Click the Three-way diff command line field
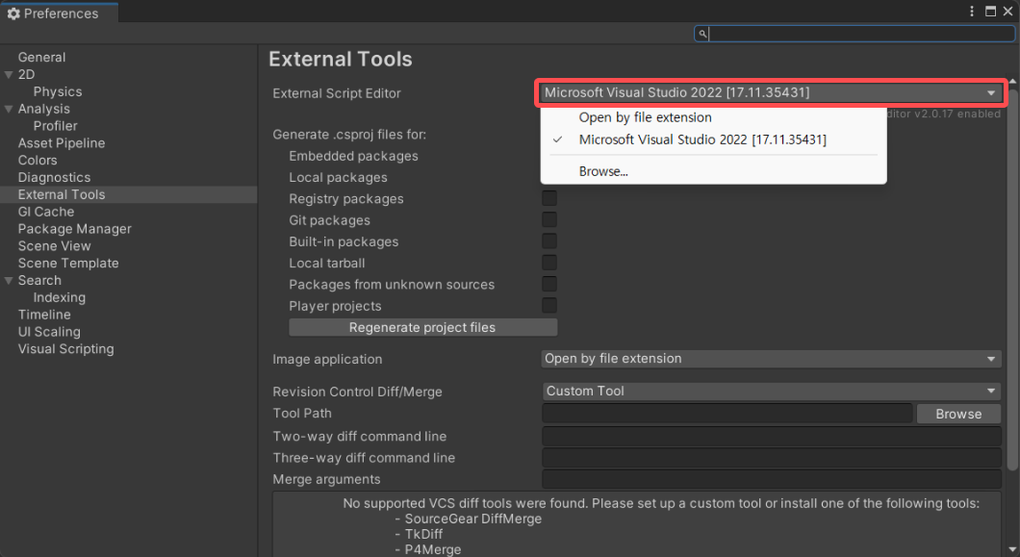This screenshot has height=557, width=1020. coord(772,458)
